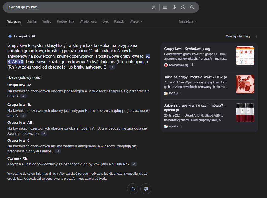Viewport: 267px width, 198px height.
Task: Click the Krwiodawcy.org favicon
Action: [166, 65]
